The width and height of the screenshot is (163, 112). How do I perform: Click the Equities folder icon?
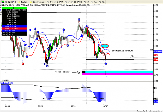click(19, 2)
